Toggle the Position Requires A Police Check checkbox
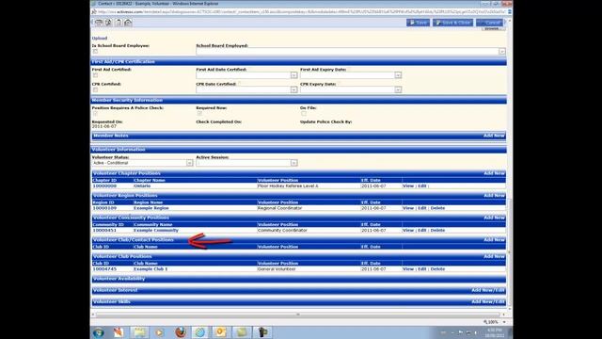Viewport: 602px width, 339px height. point(95,113)
